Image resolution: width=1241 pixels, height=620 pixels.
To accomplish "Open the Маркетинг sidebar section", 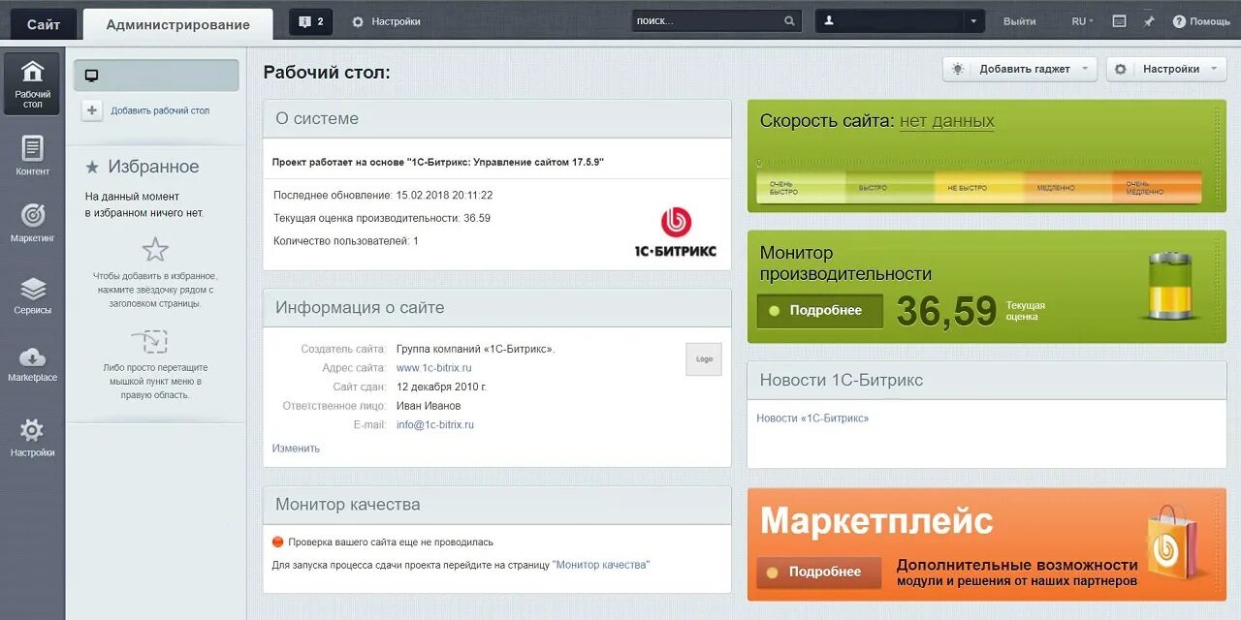I will click(x=32, y=222).
